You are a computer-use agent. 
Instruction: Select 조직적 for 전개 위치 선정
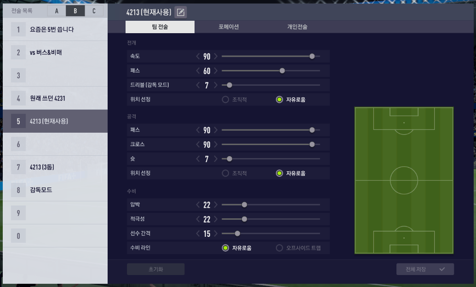[x=225, y=100]
